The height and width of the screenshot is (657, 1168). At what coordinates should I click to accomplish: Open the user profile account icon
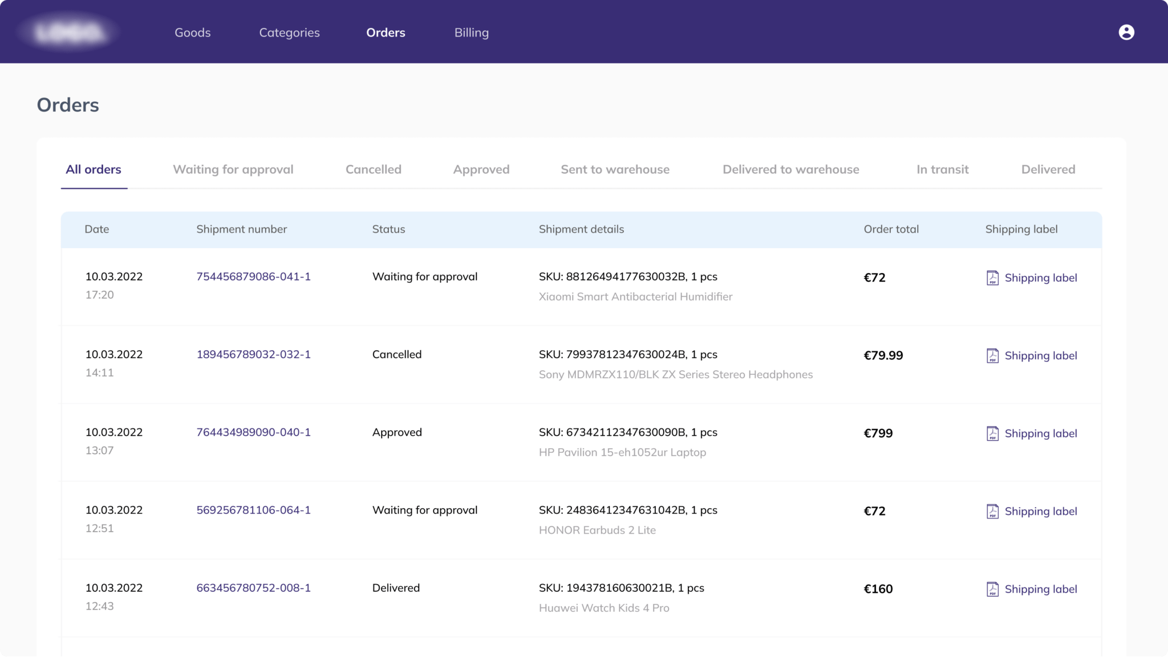[1126, 33]
